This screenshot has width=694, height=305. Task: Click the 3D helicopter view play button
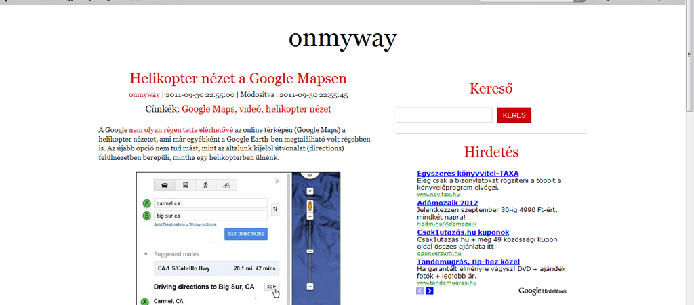tap(272, 287)
